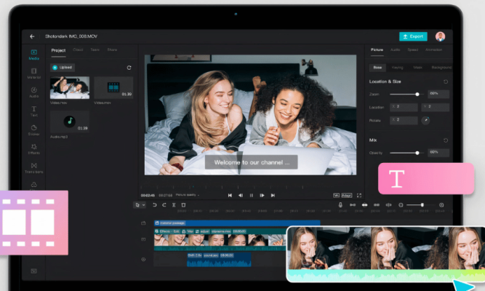485x291 pixels.
Task: Open the Text tool in sidebar
Action: tap(33, 109)
